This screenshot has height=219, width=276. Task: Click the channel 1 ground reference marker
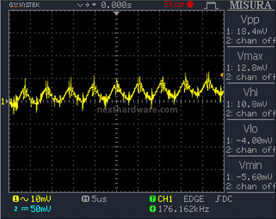coord(5,101)
